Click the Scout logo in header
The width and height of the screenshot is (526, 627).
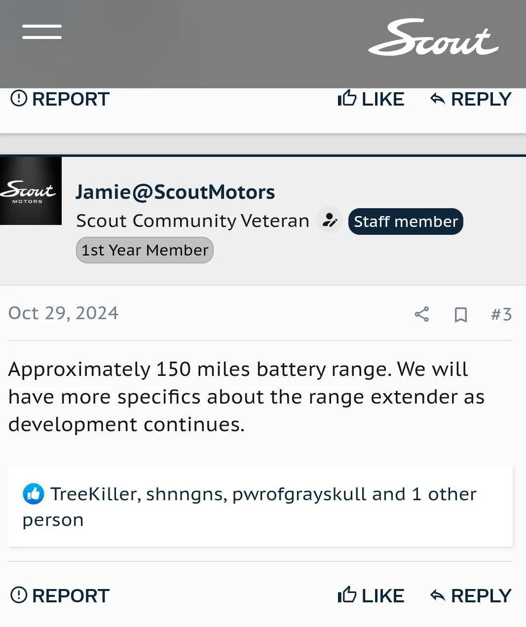coord(433,37)
